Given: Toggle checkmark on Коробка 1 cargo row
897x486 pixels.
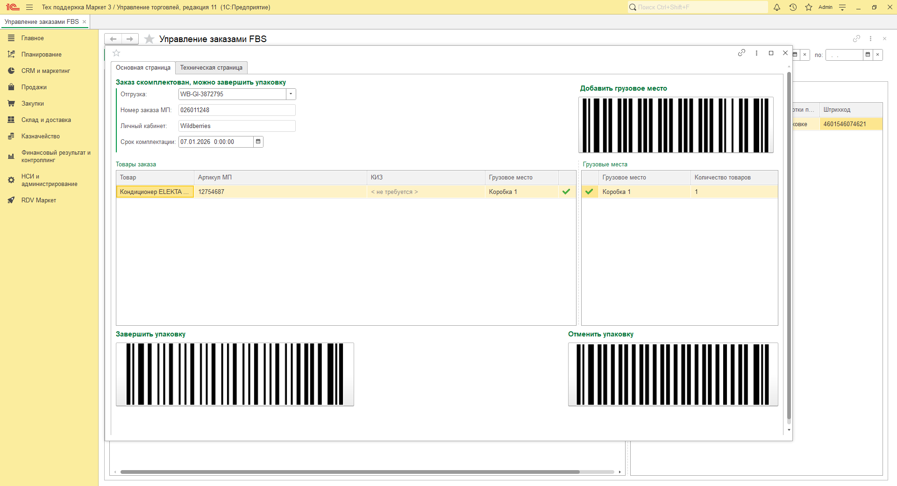Looking at the screenshot, I should click(x=590, y=192).
